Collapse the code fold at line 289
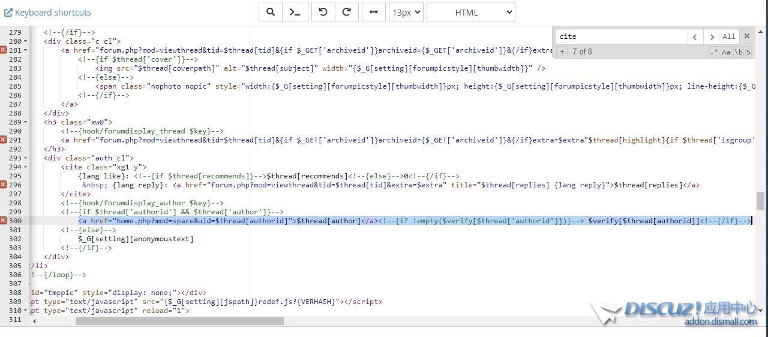The image size is (768, 337). pyautogui.click(x=25, y=122)
